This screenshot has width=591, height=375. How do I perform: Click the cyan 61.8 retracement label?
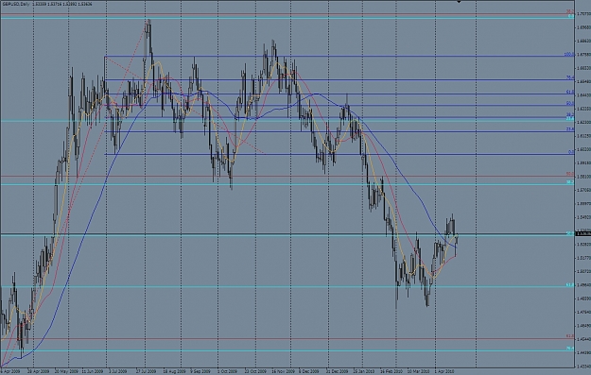(x=570, y=285)
